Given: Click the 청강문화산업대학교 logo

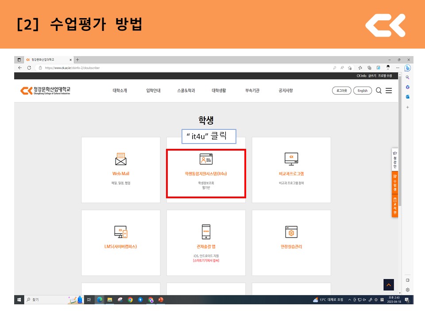Looking at the screenshot, I should coord(45,91).
